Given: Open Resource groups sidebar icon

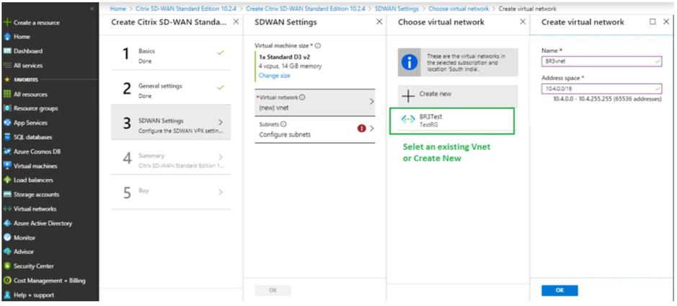Looking at the screenshot, I should tap(6, 108).
